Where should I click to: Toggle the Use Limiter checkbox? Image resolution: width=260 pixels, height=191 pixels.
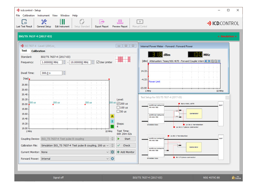(x=98, y=62)
